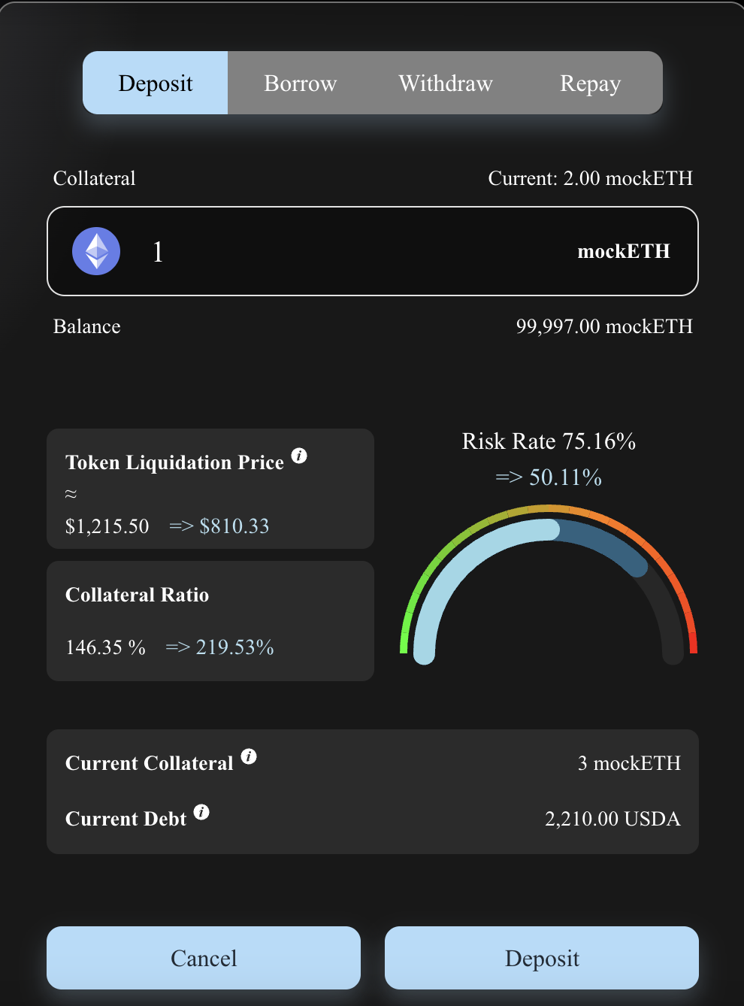Click info icon beside Token Liquidation Price
Screen dimensions: 744x1006
pyautogui.click(x=299, y=456)
